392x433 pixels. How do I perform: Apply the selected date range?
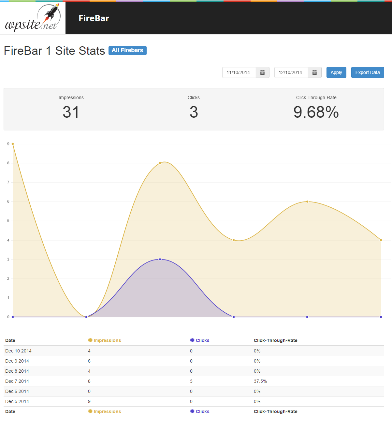pyautogui.click(x=336, y=72)
